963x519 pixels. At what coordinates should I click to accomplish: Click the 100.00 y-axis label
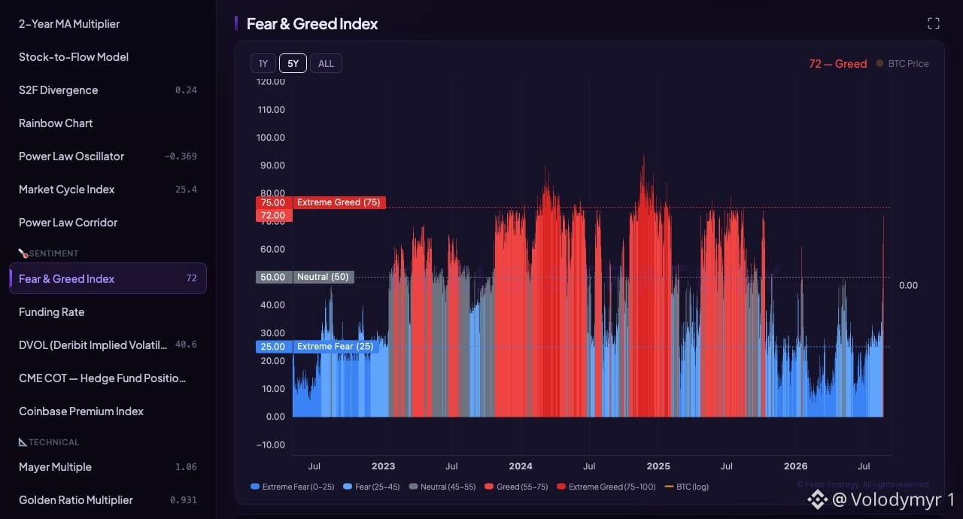[271, 138]
